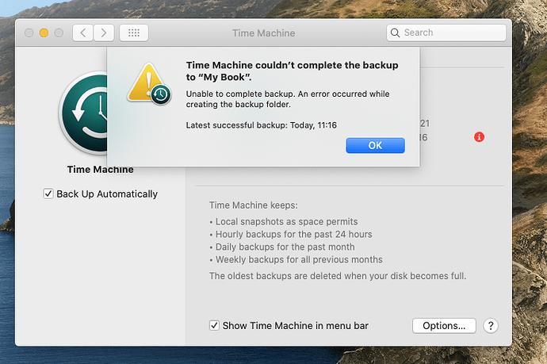This screenshot has width=547, height=364.
Task: Click the yellow warning triangle icon
Action: pyautogui.click(x=149, y=84)
